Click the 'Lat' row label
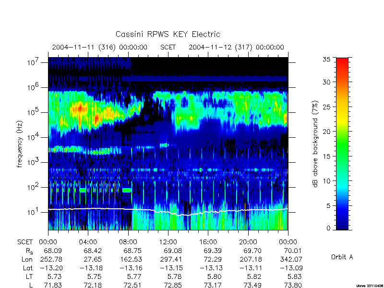This screenshot has width=384, height=288. click(28, 268)
